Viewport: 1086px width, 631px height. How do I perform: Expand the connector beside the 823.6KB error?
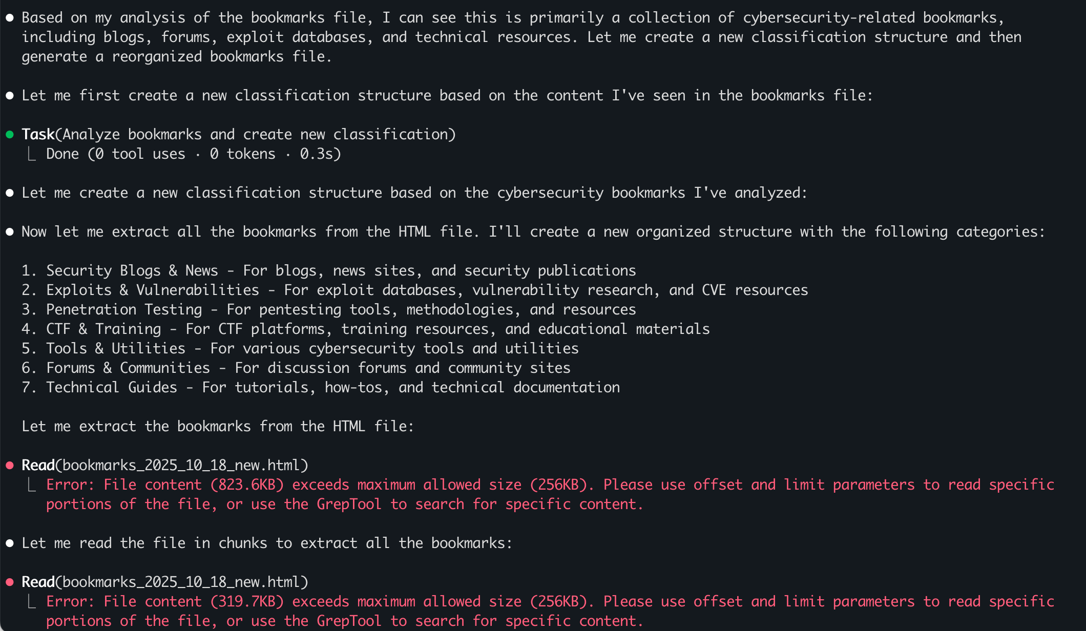coord(32,485)
